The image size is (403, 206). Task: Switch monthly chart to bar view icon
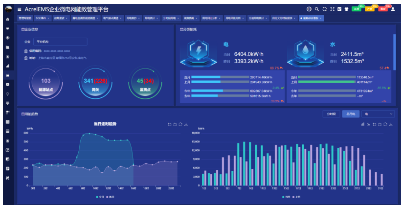tap(362, 124)
